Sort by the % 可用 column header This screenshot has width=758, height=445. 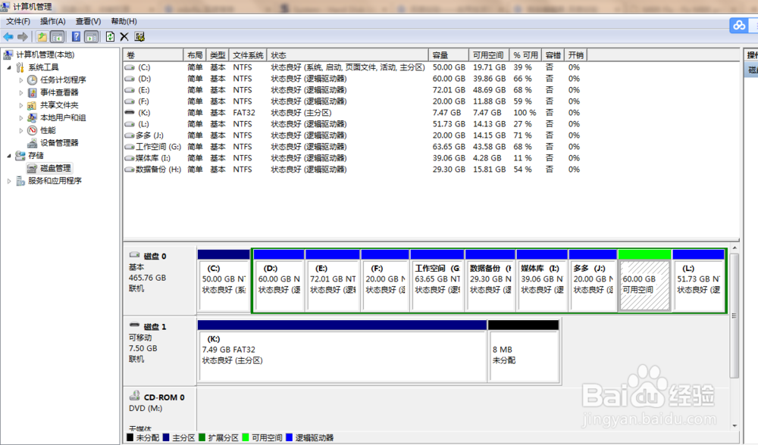525,55
